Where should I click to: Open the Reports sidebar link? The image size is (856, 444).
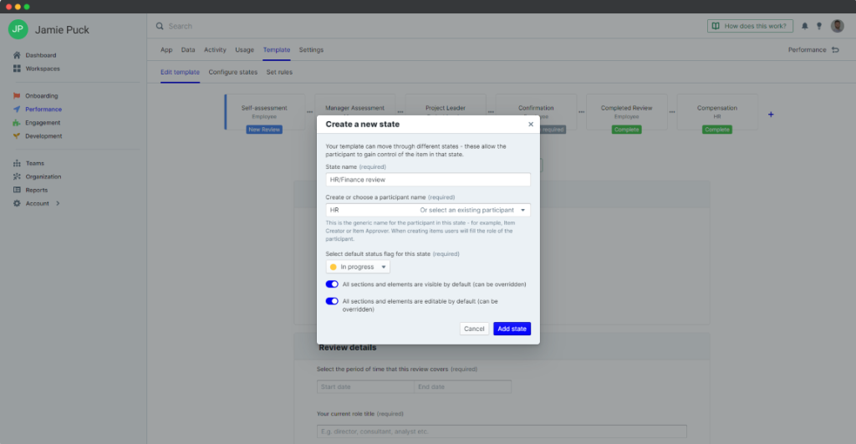(37, 190)
